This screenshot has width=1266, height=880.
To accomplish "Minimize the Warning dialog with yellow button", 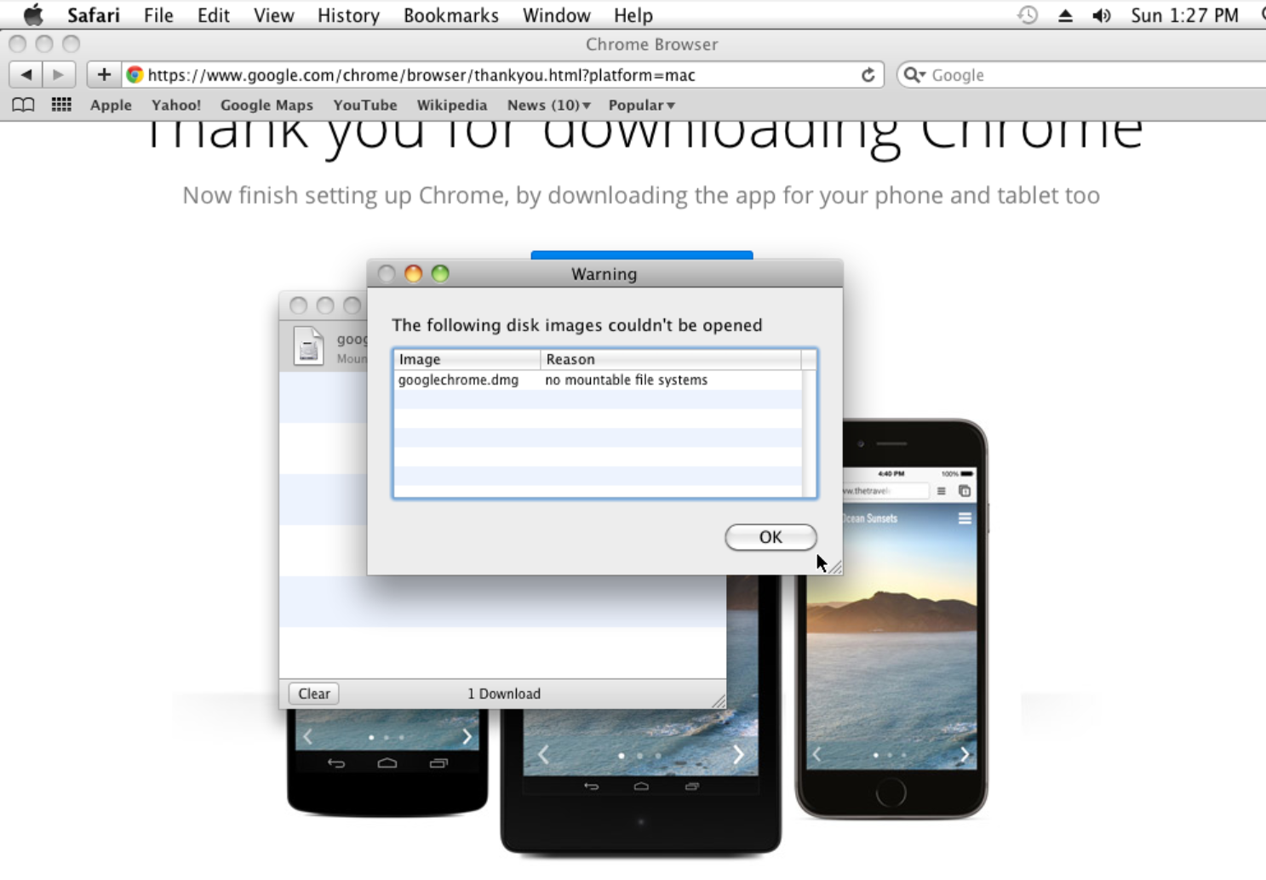I will click(413, 273).
